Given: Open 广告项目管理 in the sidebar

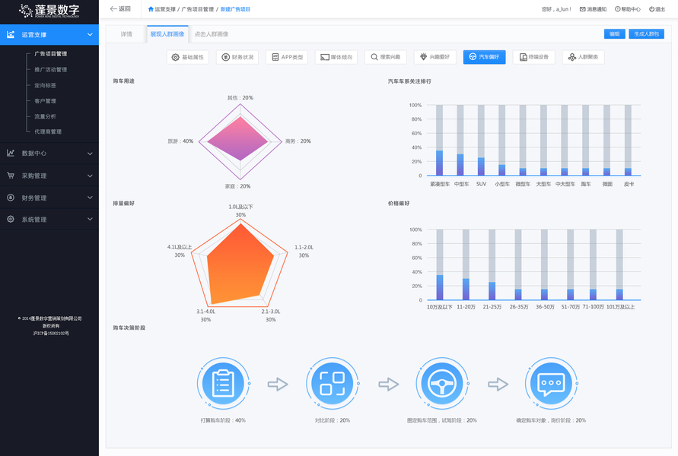Looking at the screenshot, I should 50,54.
